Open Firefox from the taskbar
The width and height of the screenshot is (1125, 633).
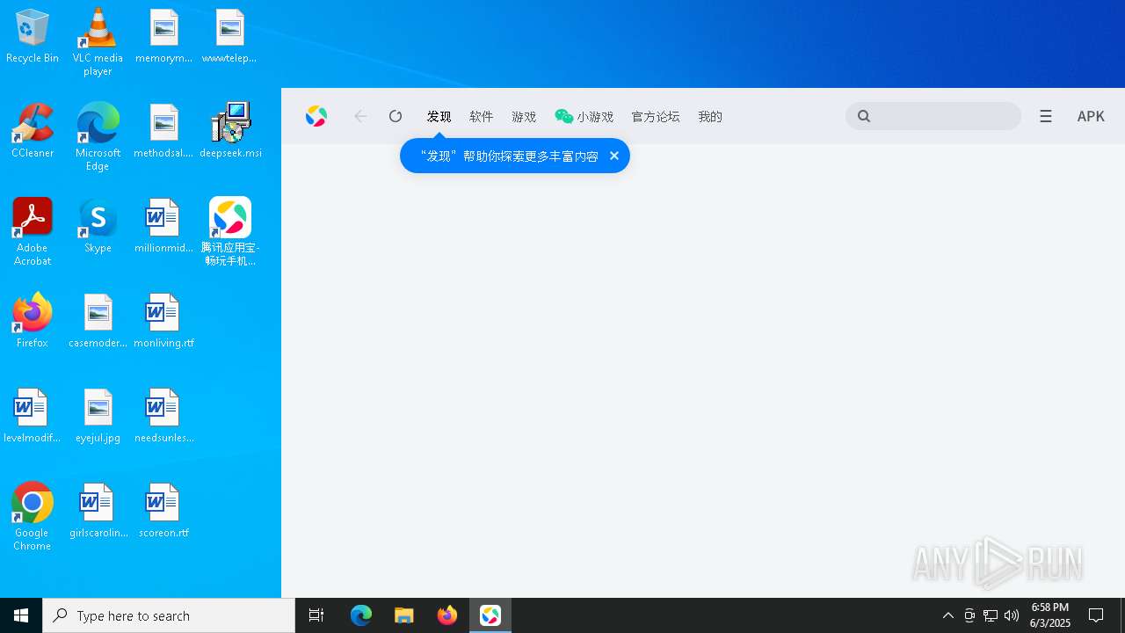[x=447, y=615]
